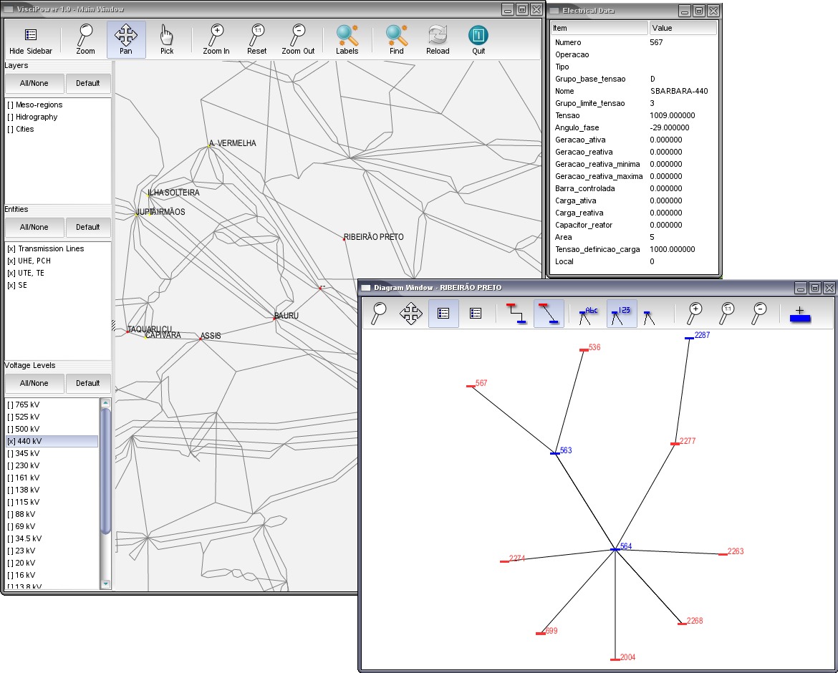Screen dimensions: 838x673
Task: Click Zoom Out in the main toolbar
Action: tap(298, 39)
